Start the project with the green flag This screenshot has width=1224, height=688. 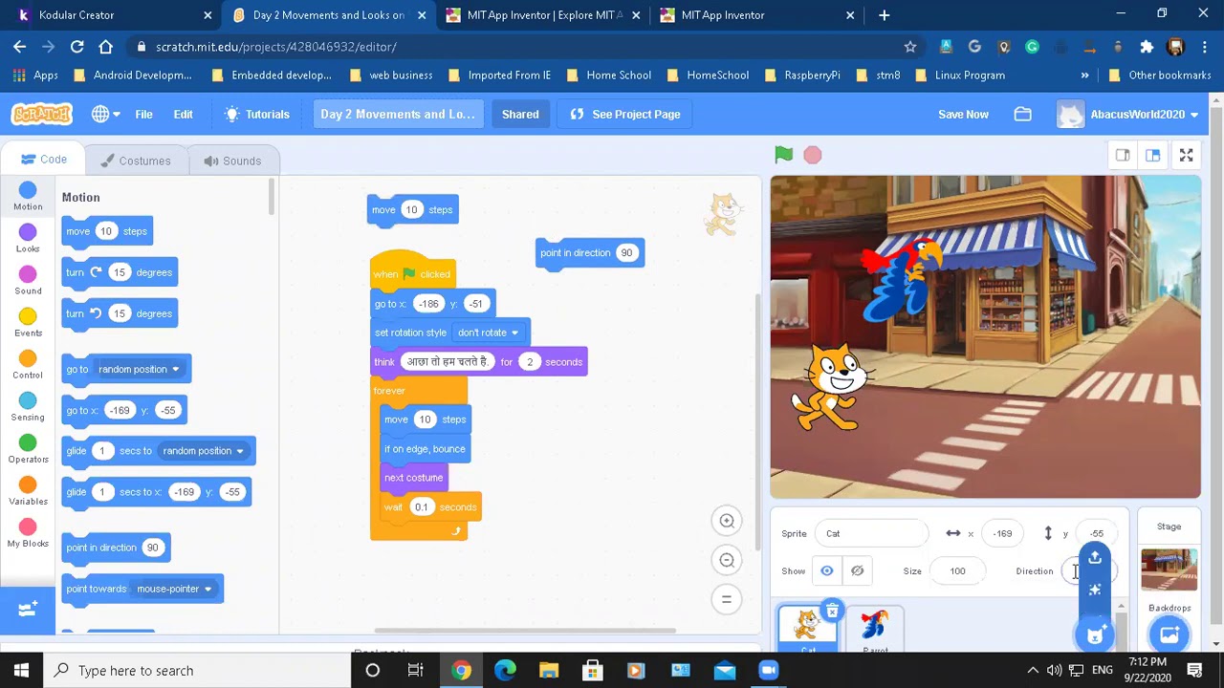(x=783, y=155)
